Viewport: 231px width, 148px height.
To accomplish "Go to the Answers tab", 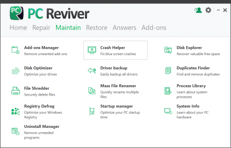I will click(x=124, y=28).
